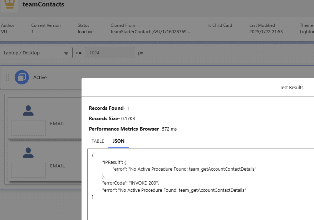Click the Records Found line
Viewport: 314px width, 220px height.
[109, 108]
